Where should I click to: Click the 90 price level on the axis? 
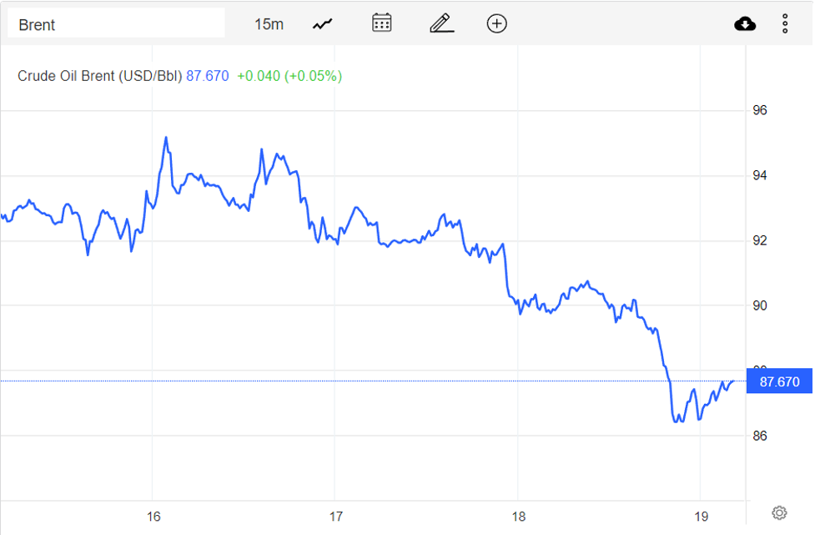[x=760, y=305]
